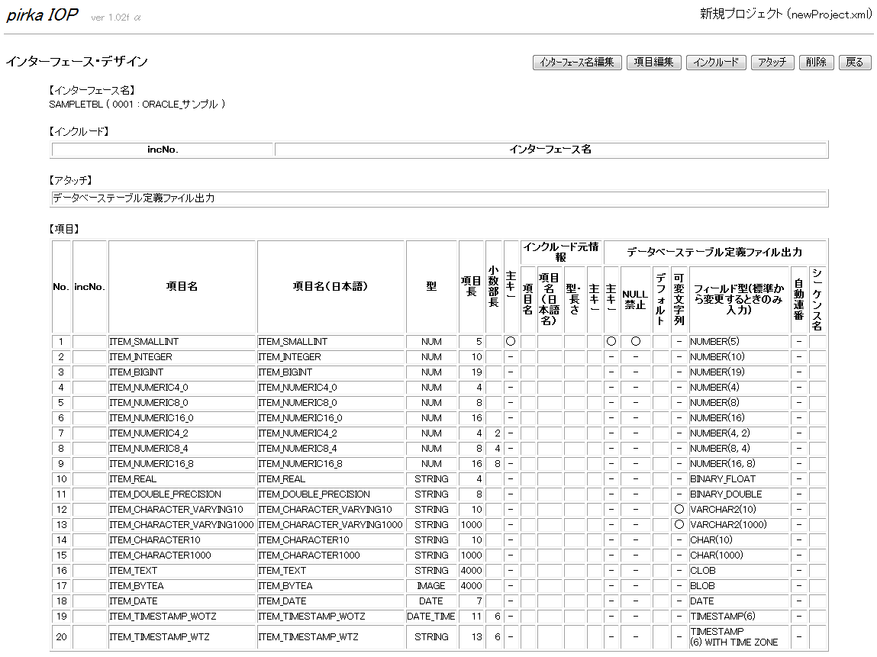Image resolution: width=877 pixels, height=657 pixels.
Task: Select the BINARY_DOUBLE field type cell
Action: click(726, 494)
